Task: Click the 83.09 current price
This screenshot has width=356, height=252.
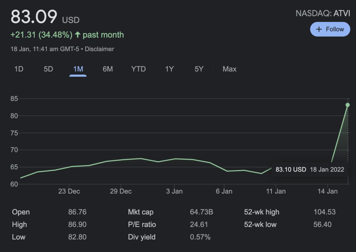Action: point(34,17)
